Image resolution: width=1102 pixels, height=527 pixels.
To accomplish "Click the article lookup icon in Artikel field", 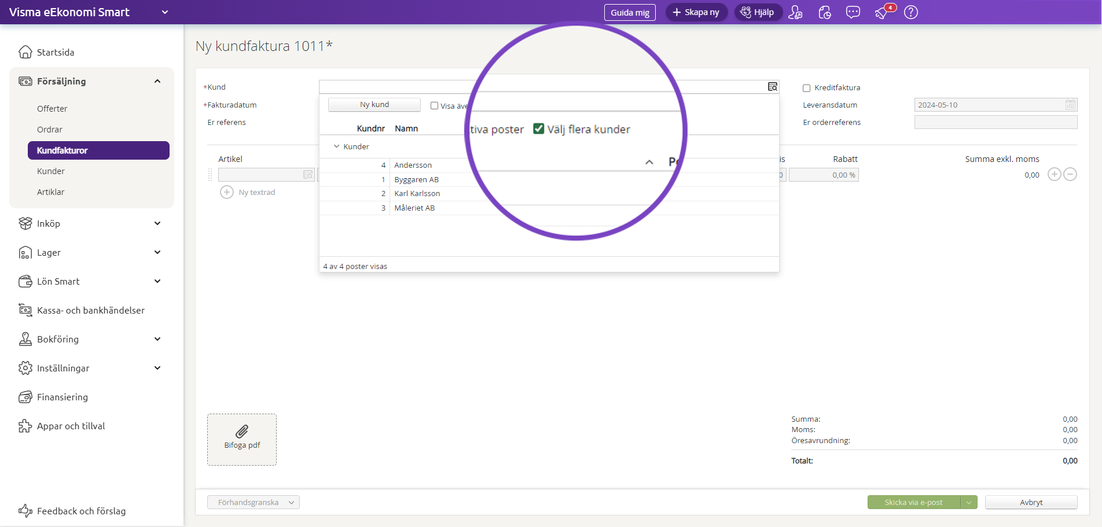I will click(308, 175).
